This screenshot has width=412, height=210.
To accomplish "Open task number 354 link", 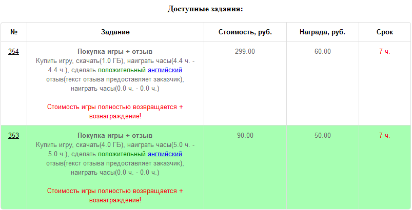I will [13, 51].
